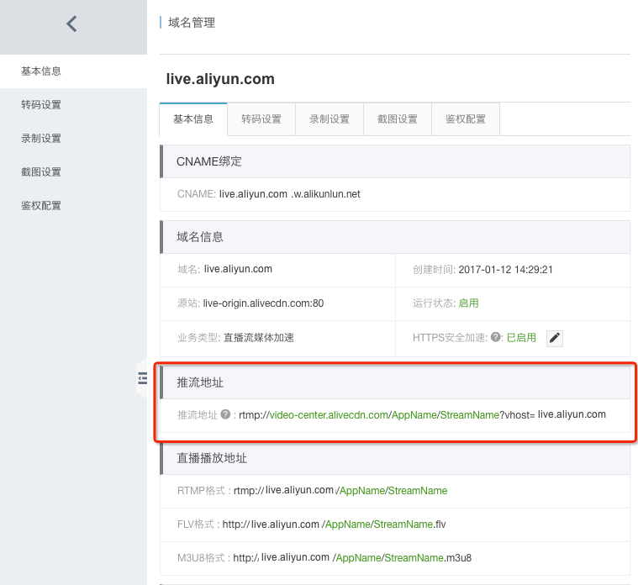Click the HTTPS status 已启用
Viewport: 638px width, 585px height.
521,338
